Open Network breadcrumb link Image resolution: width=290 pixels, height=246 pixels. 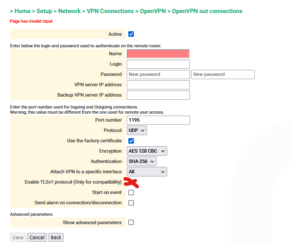pyautogui.click(x=69, y=11)
